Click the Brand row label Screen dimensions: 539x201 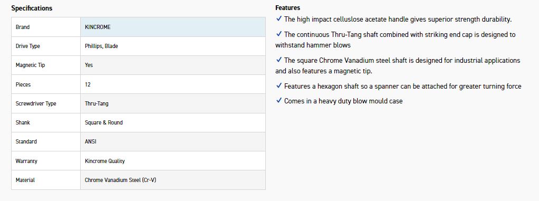coord(23,27)
